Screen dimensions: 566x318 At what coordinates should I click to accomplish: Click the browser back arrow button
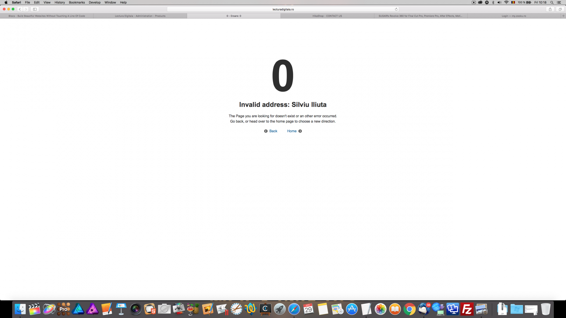[20, 9]
